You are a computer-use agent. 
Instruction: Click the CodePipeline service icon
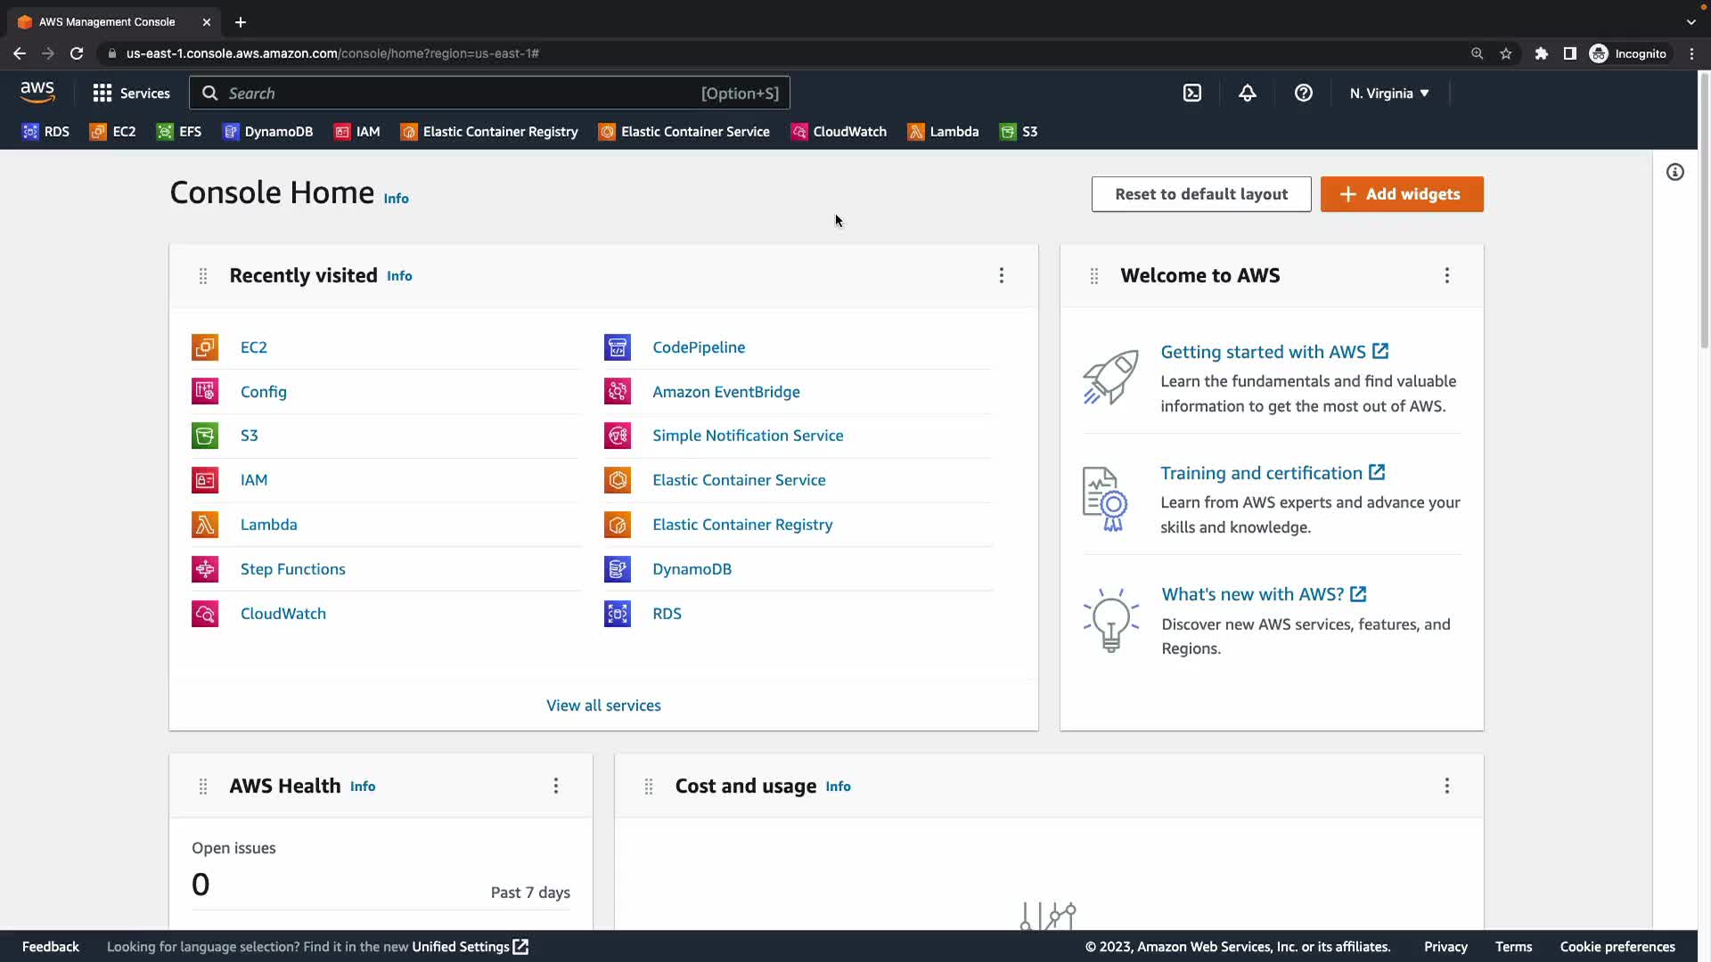coord(617,347)
